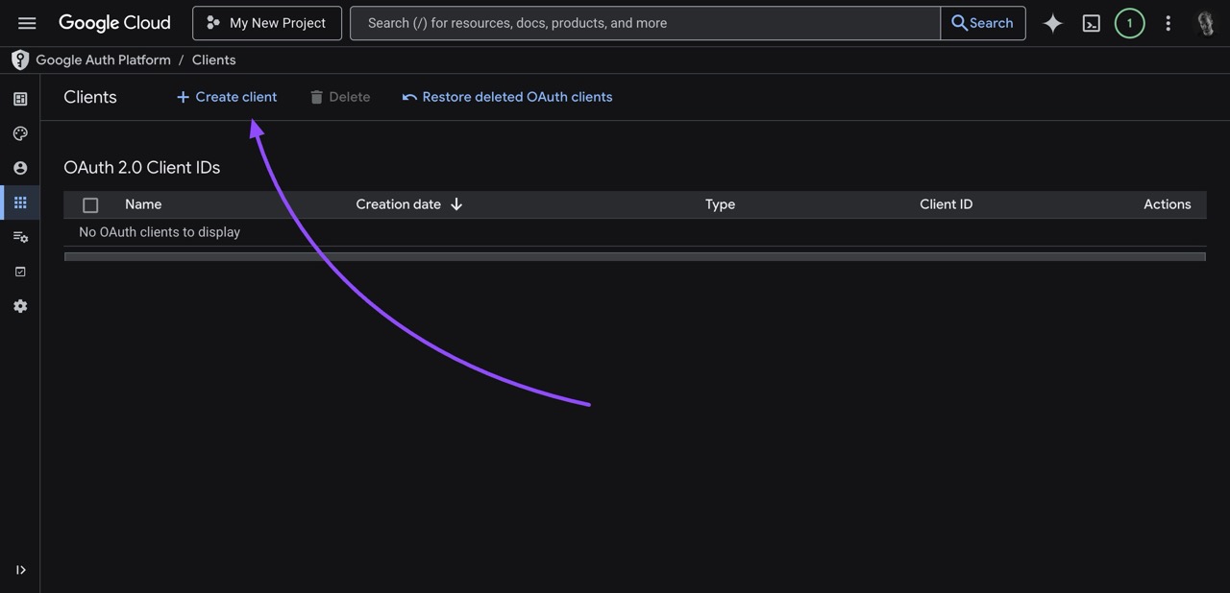The width and height of the screenshot is (1230, 593).
Task: Focus the resources search field
Action: 644,22
